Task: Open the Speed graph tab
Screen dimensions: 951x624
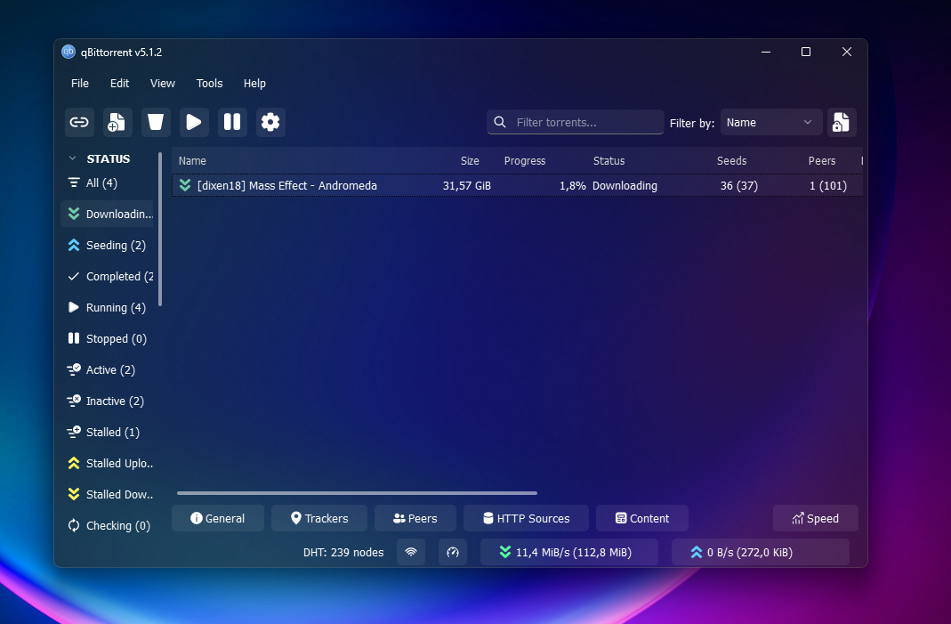Action: point(815,518)
